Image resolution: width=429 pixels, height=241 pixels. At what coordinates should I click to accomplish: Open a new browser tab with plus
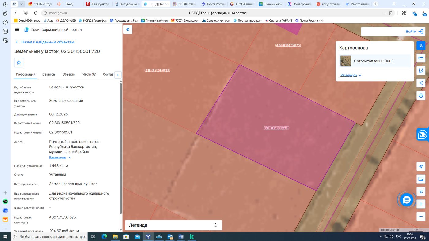[376, 4]
